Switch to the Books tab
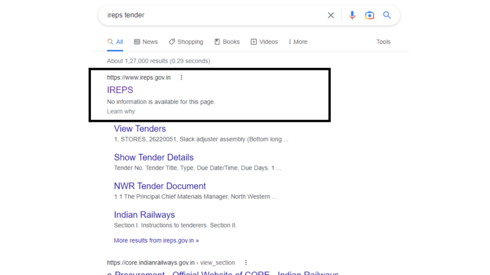This screenshot has width=490, height=275. (x=227, y=42)
